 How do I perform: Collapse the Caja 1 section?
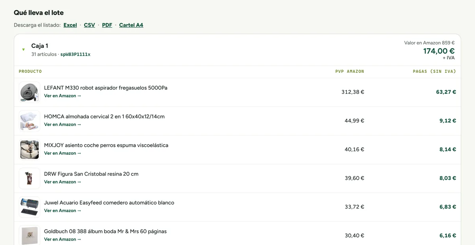(23, 49)
